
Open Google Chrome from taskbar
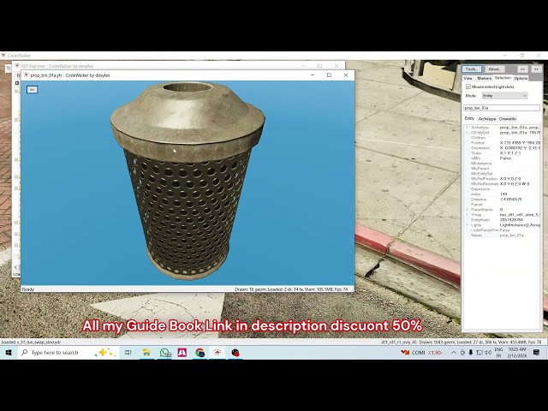[200, 353]
